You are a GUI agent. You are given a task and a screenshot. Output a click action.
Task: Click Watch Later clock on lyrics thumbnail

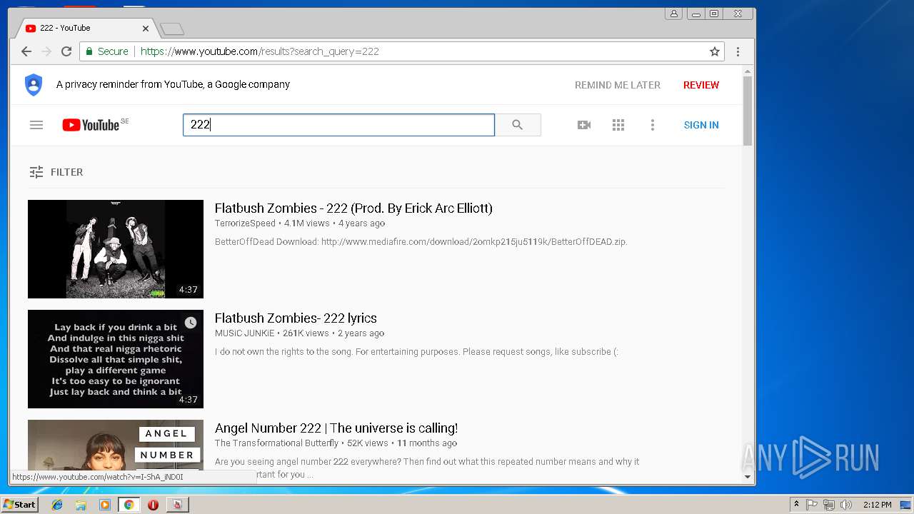[x=191, y=323]
